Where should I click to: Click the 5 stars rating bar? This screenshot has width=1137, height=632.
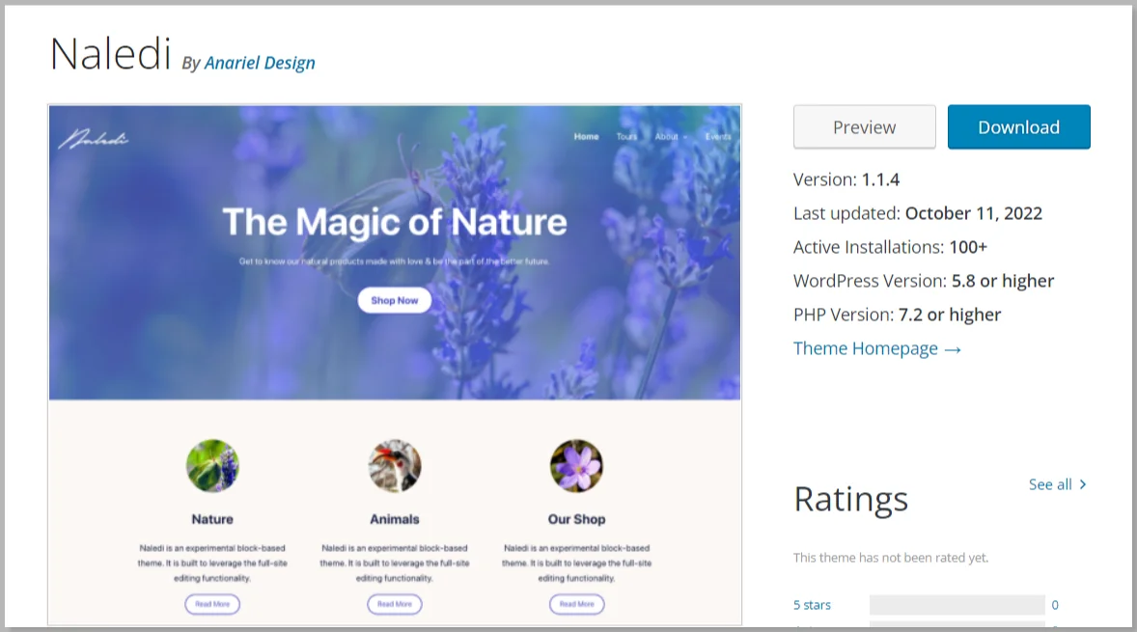(x=957, y=604)
